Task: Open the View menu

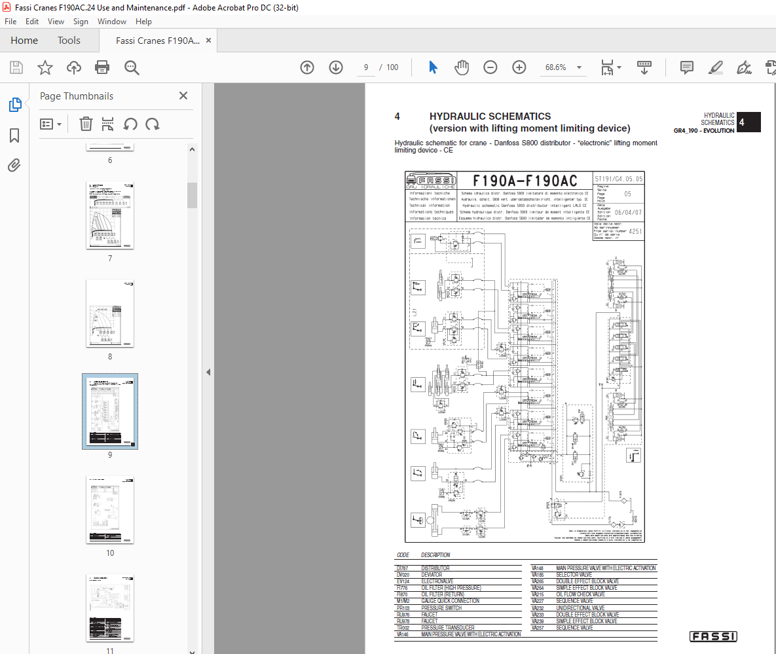Action: click(56, 21)
